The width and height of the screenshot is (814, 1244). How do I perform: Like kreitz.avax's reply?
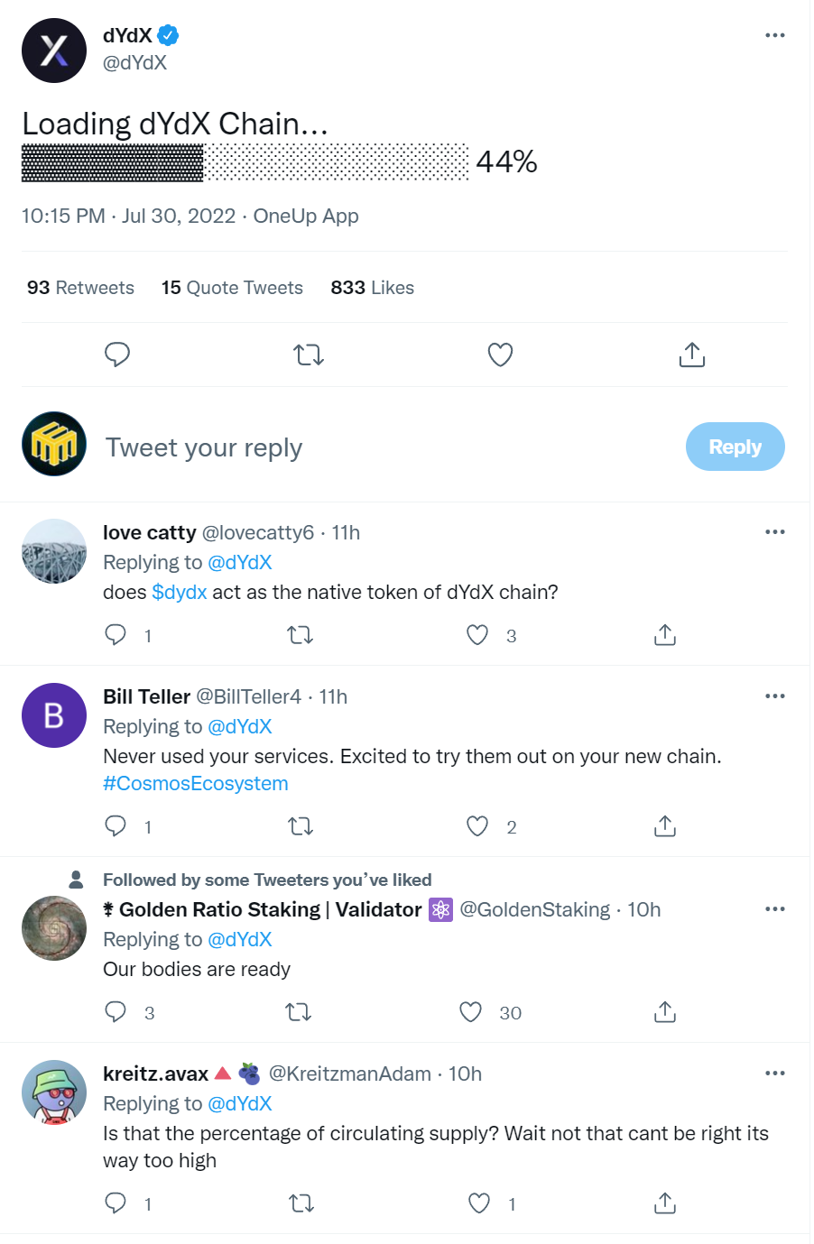tap(479, 1203)
